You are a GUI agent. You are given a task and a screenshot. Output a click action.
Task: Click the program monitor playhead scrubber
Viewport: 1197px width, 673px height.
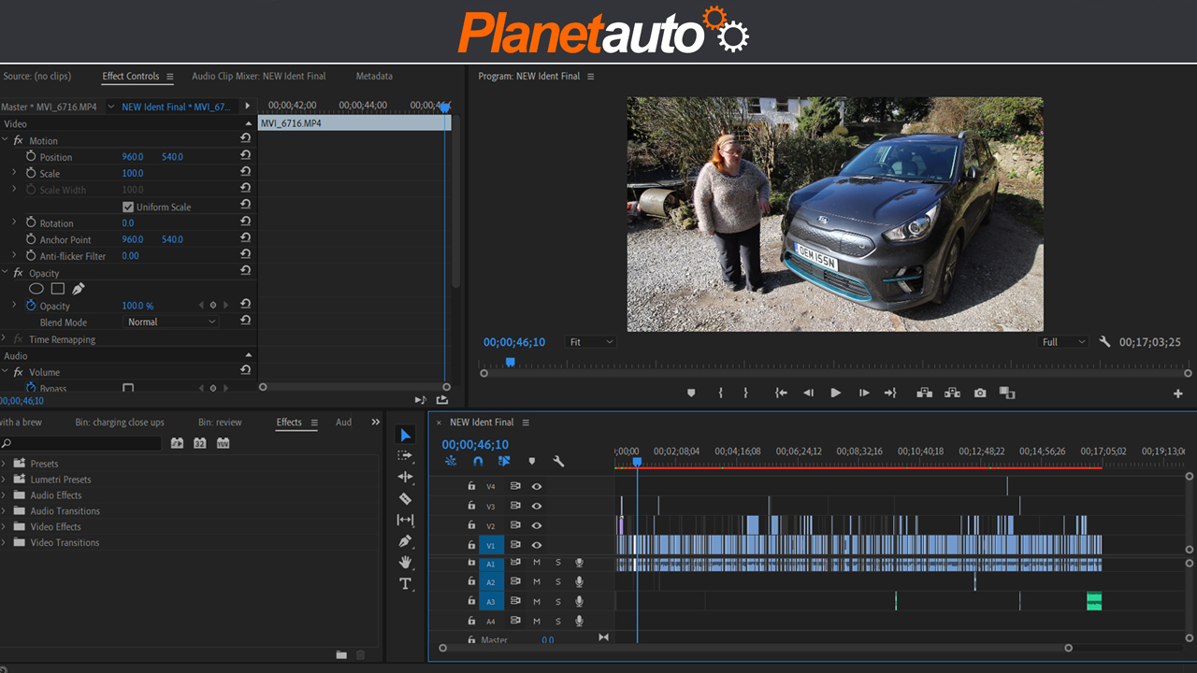510,362
